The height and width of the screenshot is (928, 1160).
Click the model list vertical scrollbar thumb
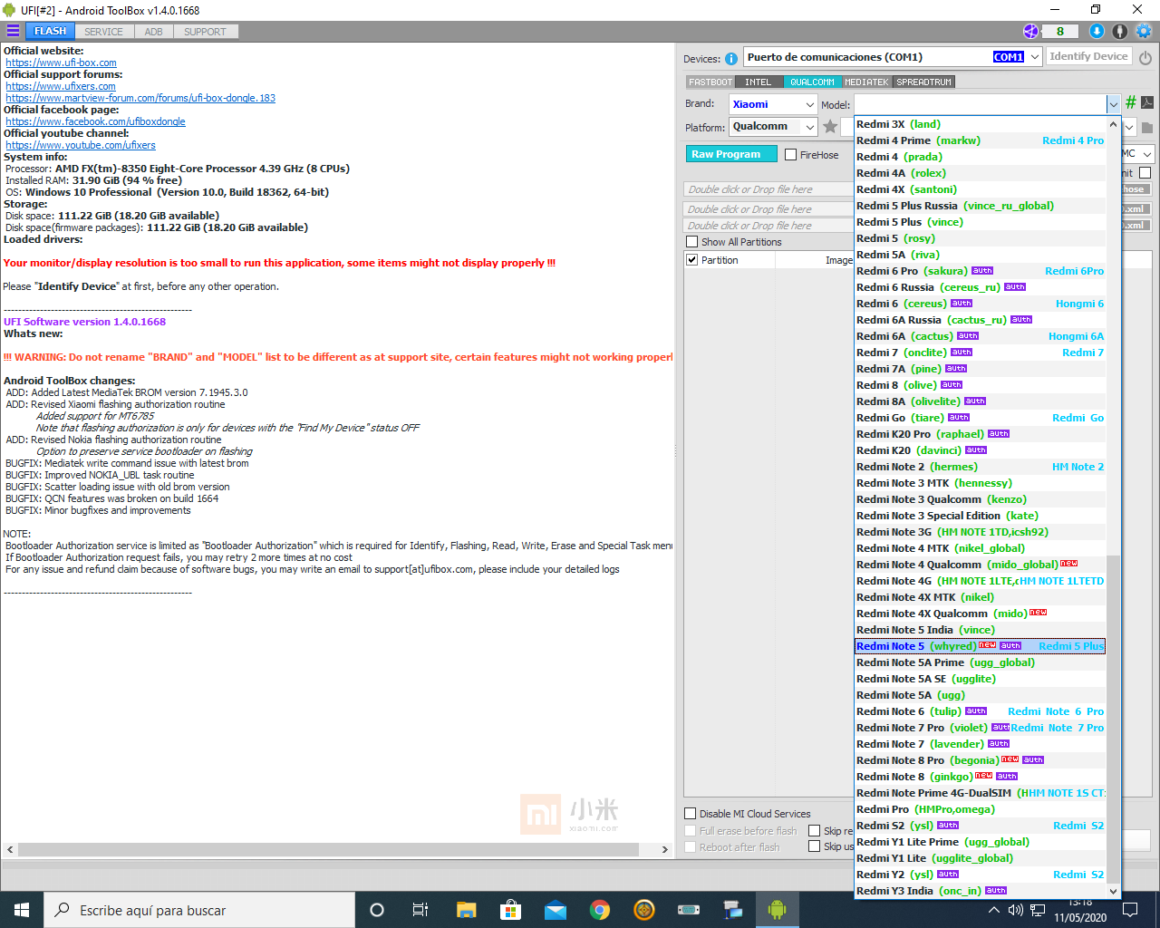click(x=1114, y=721)
